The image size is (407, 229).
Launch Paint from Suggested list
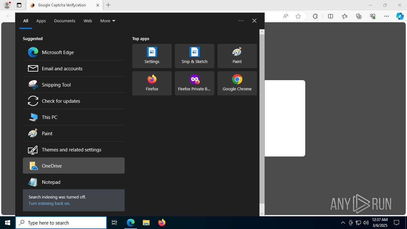click(x=74, y=133)
